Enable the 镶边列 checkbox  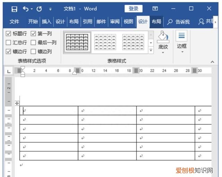[33, 52]
